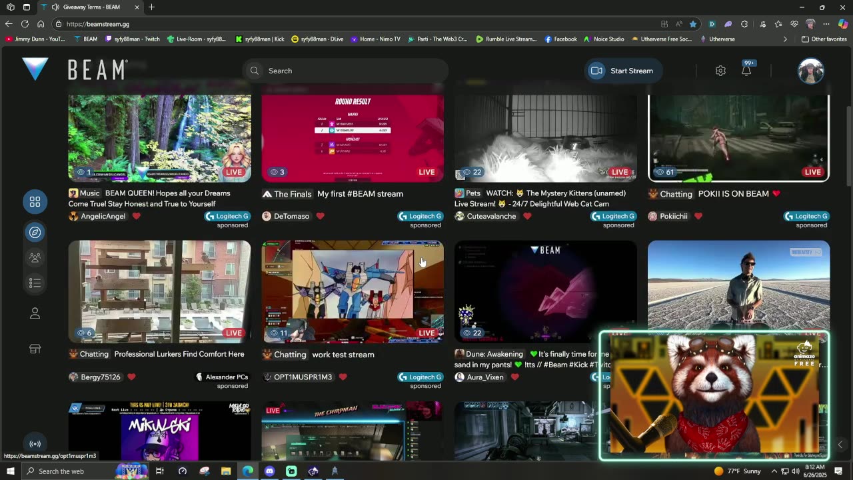Screen dimensions: 853x480
Task: Open the Jimmy Dunn - YouTube bookmark
Action: click(35, 39)
